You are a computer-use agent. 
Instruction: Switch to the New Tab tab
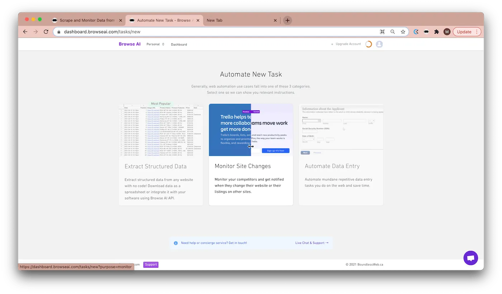click(x=241, y=20)
